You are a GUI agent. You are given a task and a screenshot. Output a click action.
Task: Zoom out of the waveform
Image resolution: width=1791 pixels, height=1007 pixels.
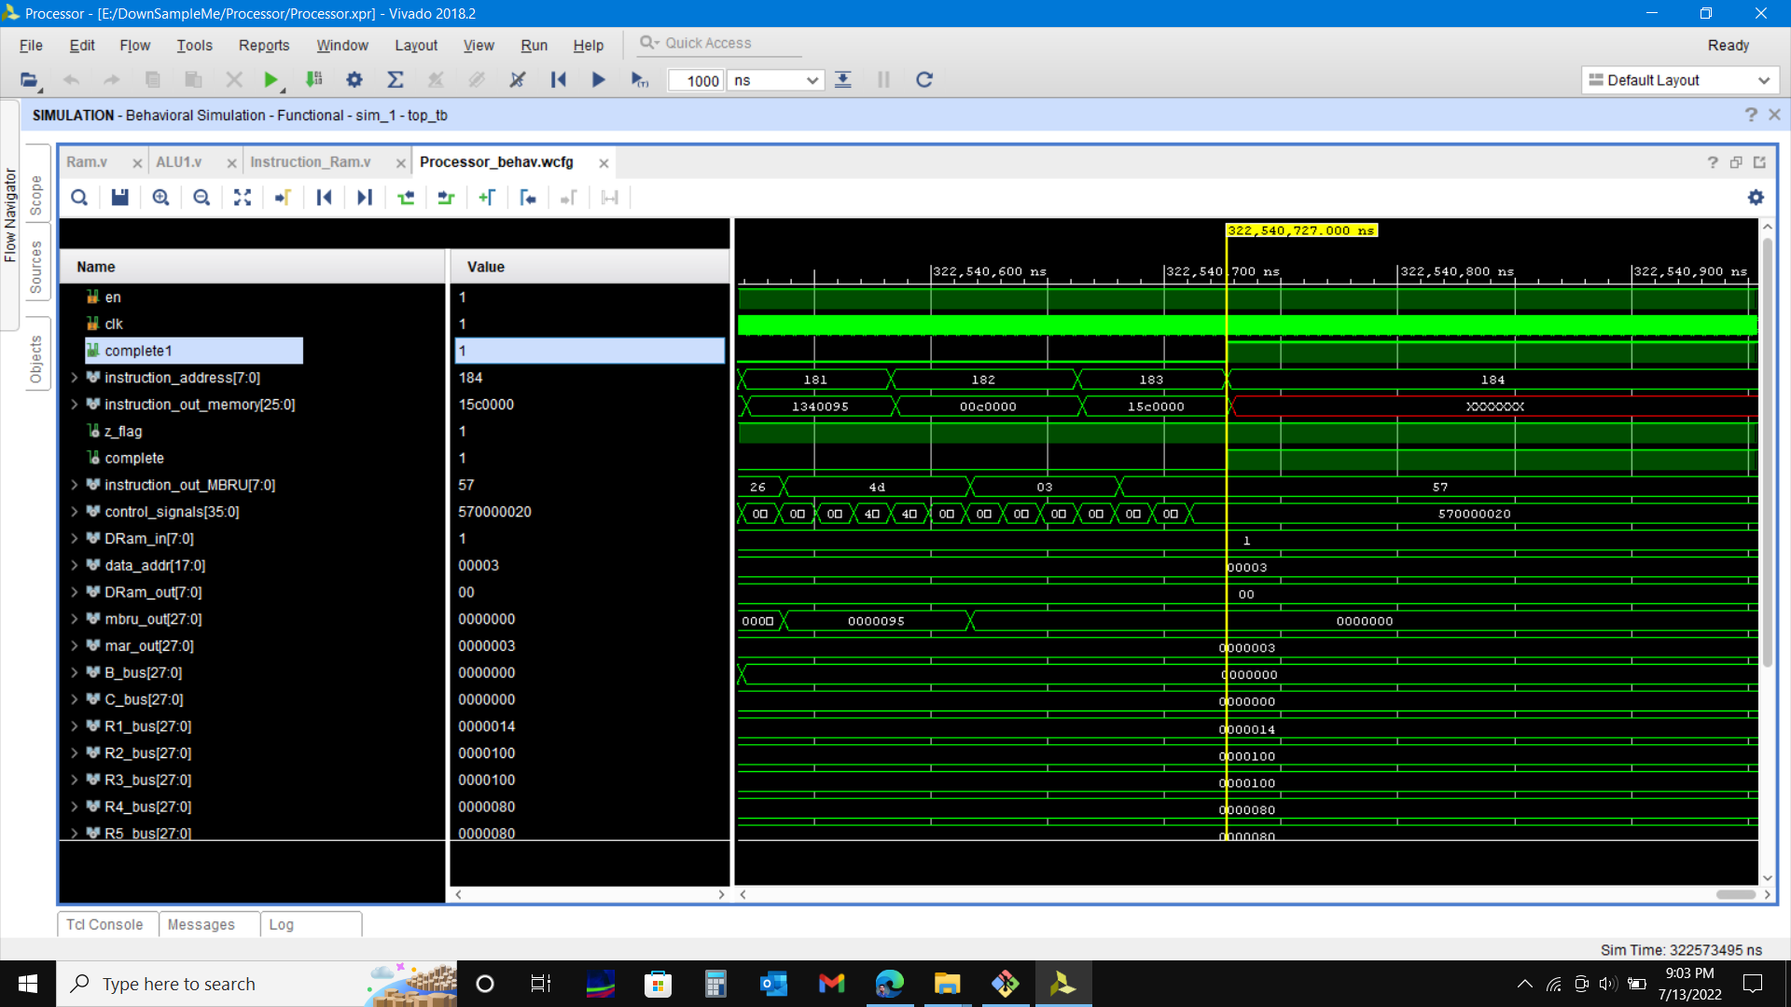(201, 198)
